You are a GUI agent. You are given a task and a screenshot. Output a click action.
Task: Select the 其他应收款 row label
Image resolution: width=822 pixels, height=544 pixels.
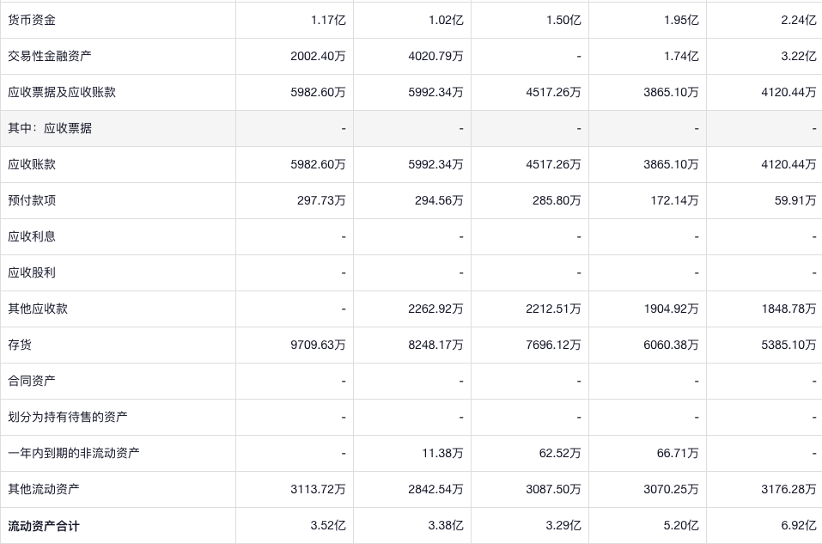pos(38,309)
